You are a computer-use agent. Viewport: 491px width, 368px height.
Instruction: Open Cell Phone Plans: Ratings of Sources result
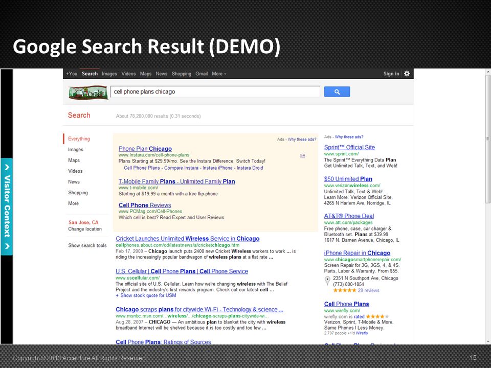click(163, 342)
